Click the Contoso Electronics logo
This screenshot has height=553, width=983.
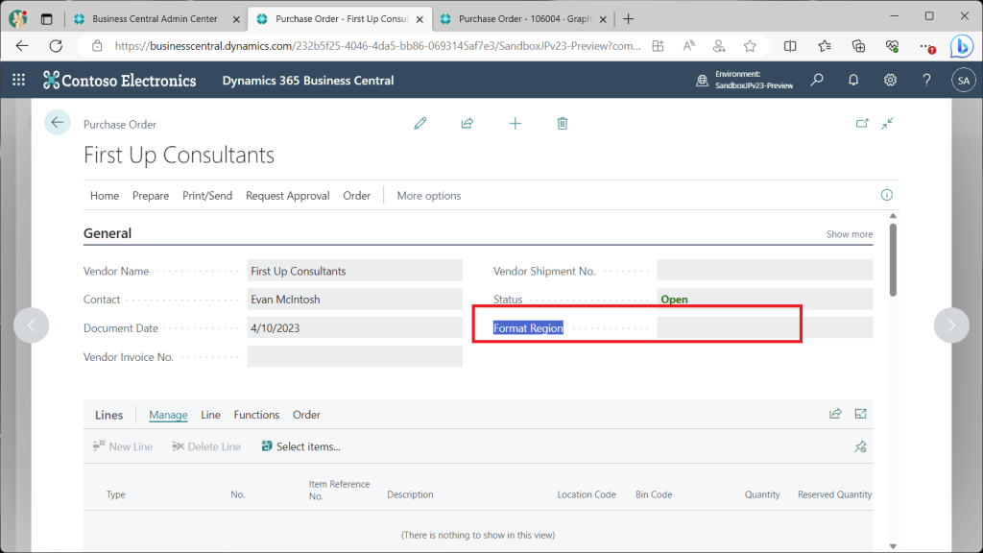coord(119,81)
